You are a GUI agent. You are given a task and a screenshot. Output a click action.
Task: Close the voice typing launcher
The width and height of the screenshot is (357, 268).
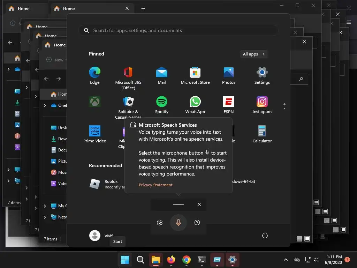(199, 204)
